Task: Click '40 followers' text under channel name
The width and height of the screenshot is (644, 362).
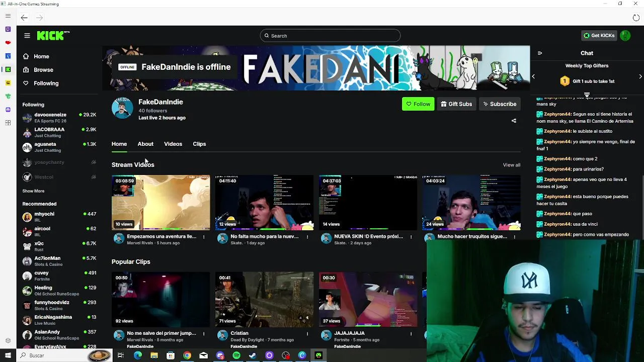Action: click(152, 111)
